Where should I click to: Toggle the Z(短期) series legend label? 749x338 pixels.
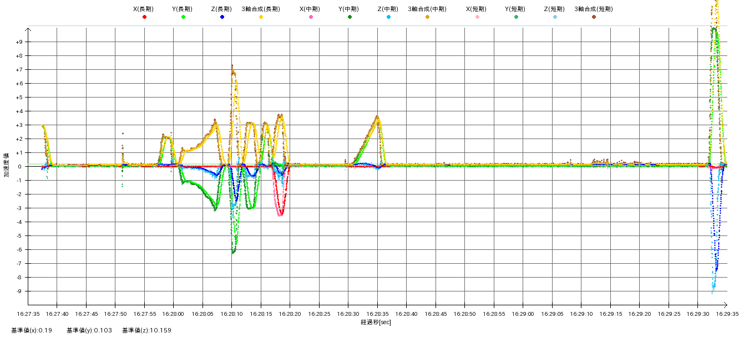(x=554, y=9)
